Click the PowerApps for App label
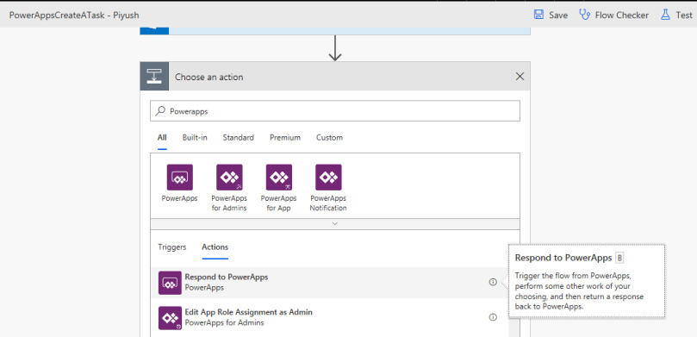The height and width of the screenshot is (337, 697). pos(278,203)
